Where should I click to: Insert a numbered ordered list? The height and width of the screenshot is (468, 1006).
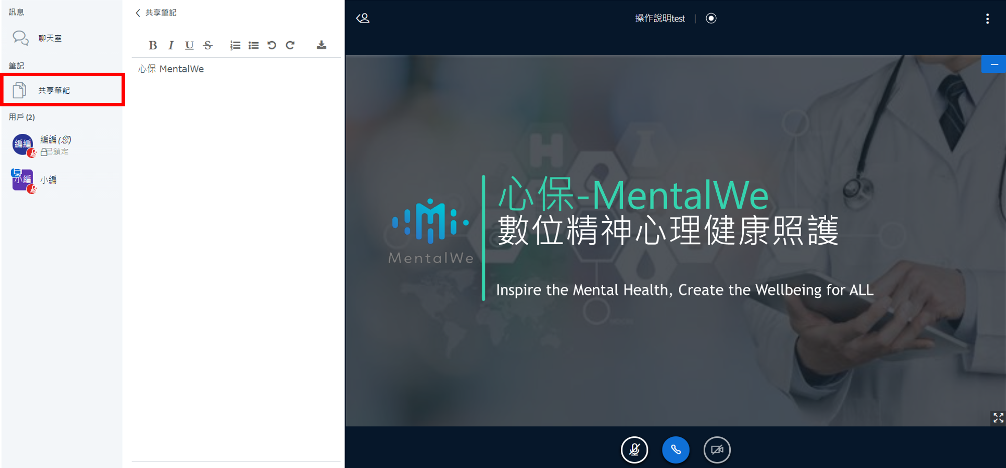(235, 45)
